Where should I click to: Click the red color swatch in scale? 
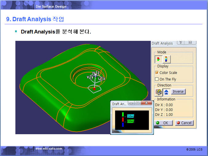pyautogui.click(x=123, y=120)
